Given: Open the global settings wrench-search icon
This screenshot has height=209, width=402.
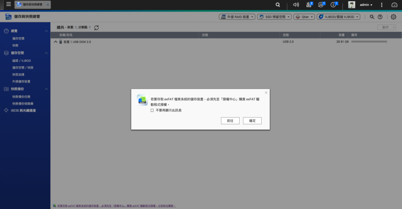Looking at the screenshot, I should tap(372, 17).
